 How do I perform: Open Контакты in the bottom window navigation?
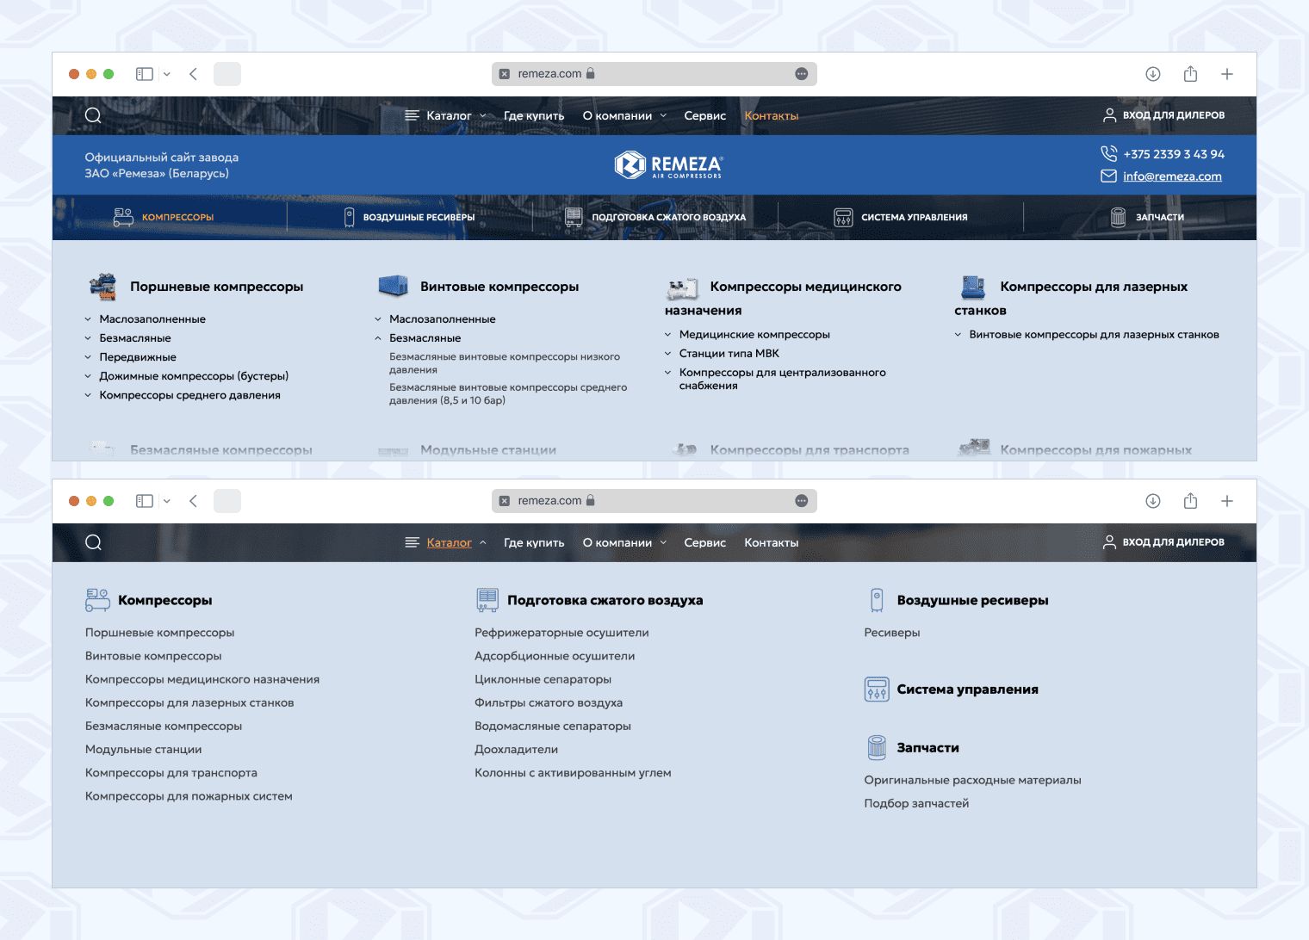[772, 542]
